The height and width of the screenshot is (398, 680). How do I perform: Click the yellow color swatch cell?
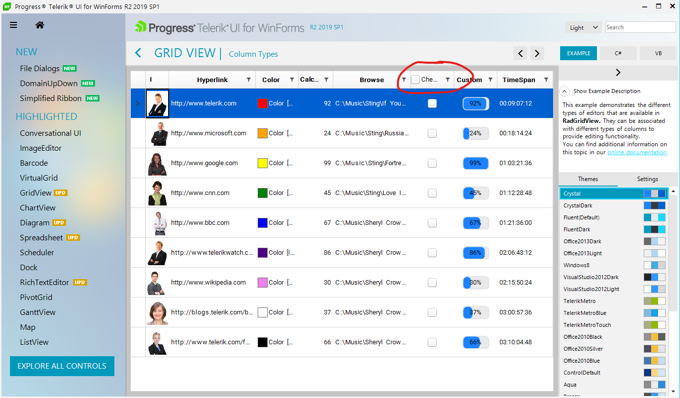(263, 163)
